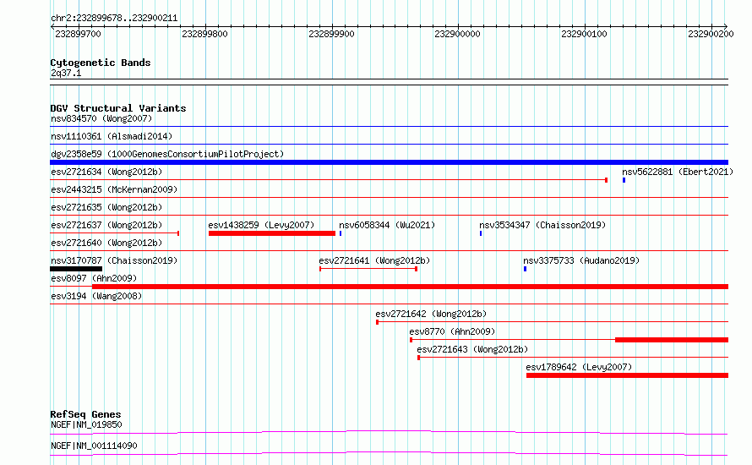The width and height of the screenshot is (752, 465).
Task: Click the DGV Structural Variants track heading
Action: click(118, 108)
